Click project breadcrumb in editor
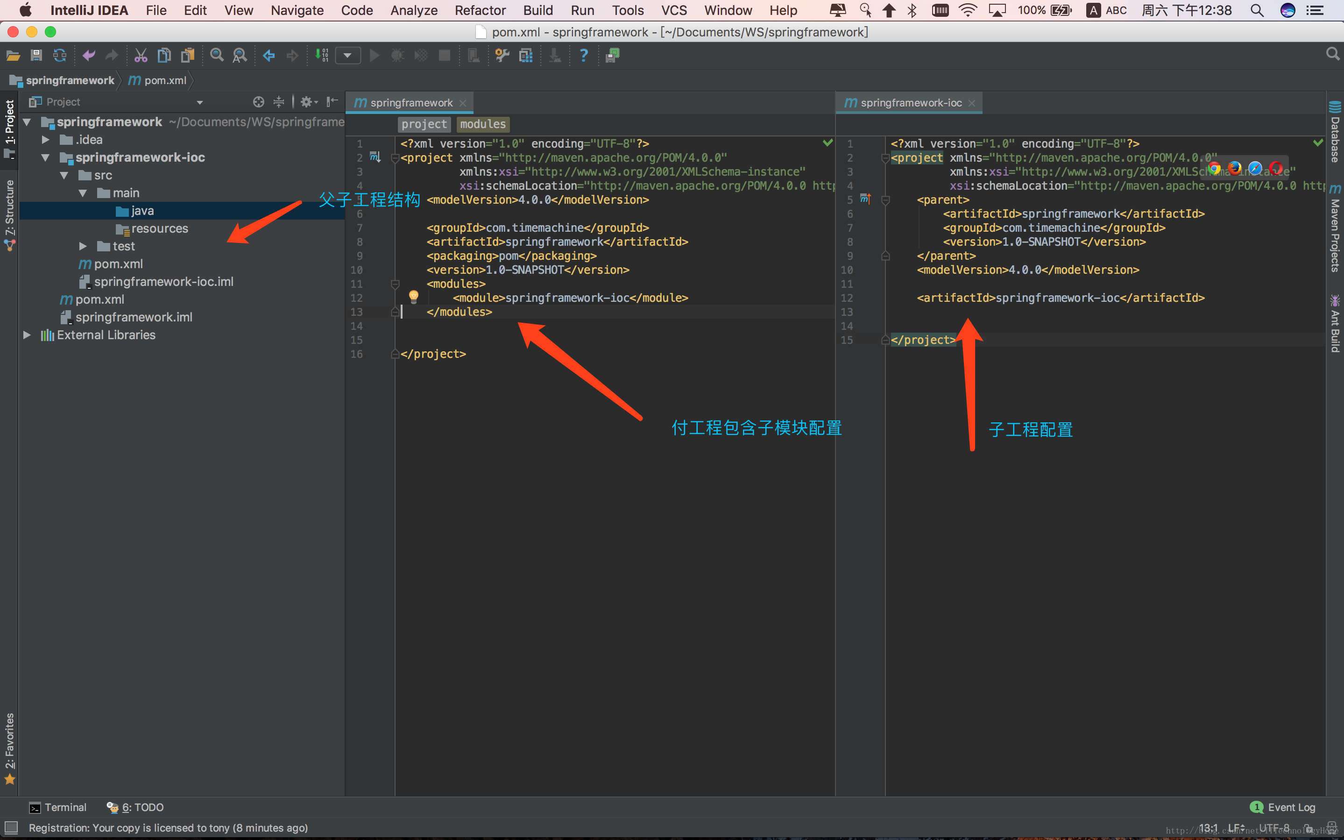 pos(424,124)
